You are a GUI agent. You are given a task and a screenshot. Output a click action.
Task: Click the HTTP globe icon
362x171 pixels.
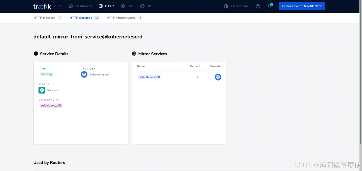[101, 6]
